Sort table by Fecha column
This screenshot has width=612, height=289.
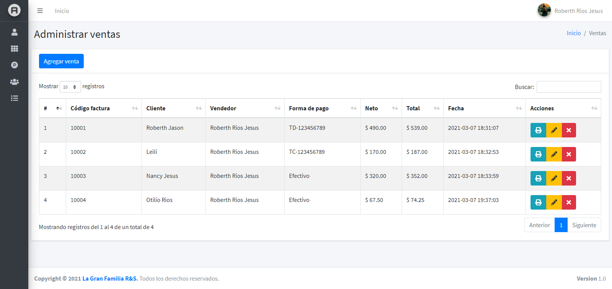pos(484,108)
